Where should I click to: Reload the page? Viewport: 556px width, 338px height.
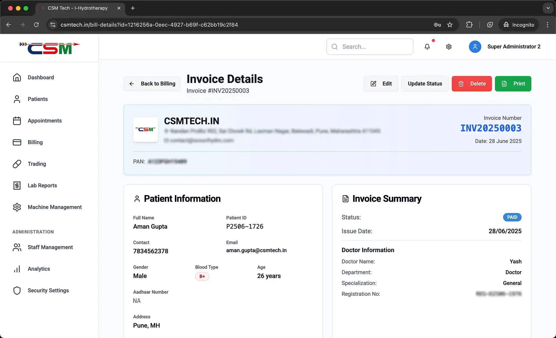[x=36, y=25]
